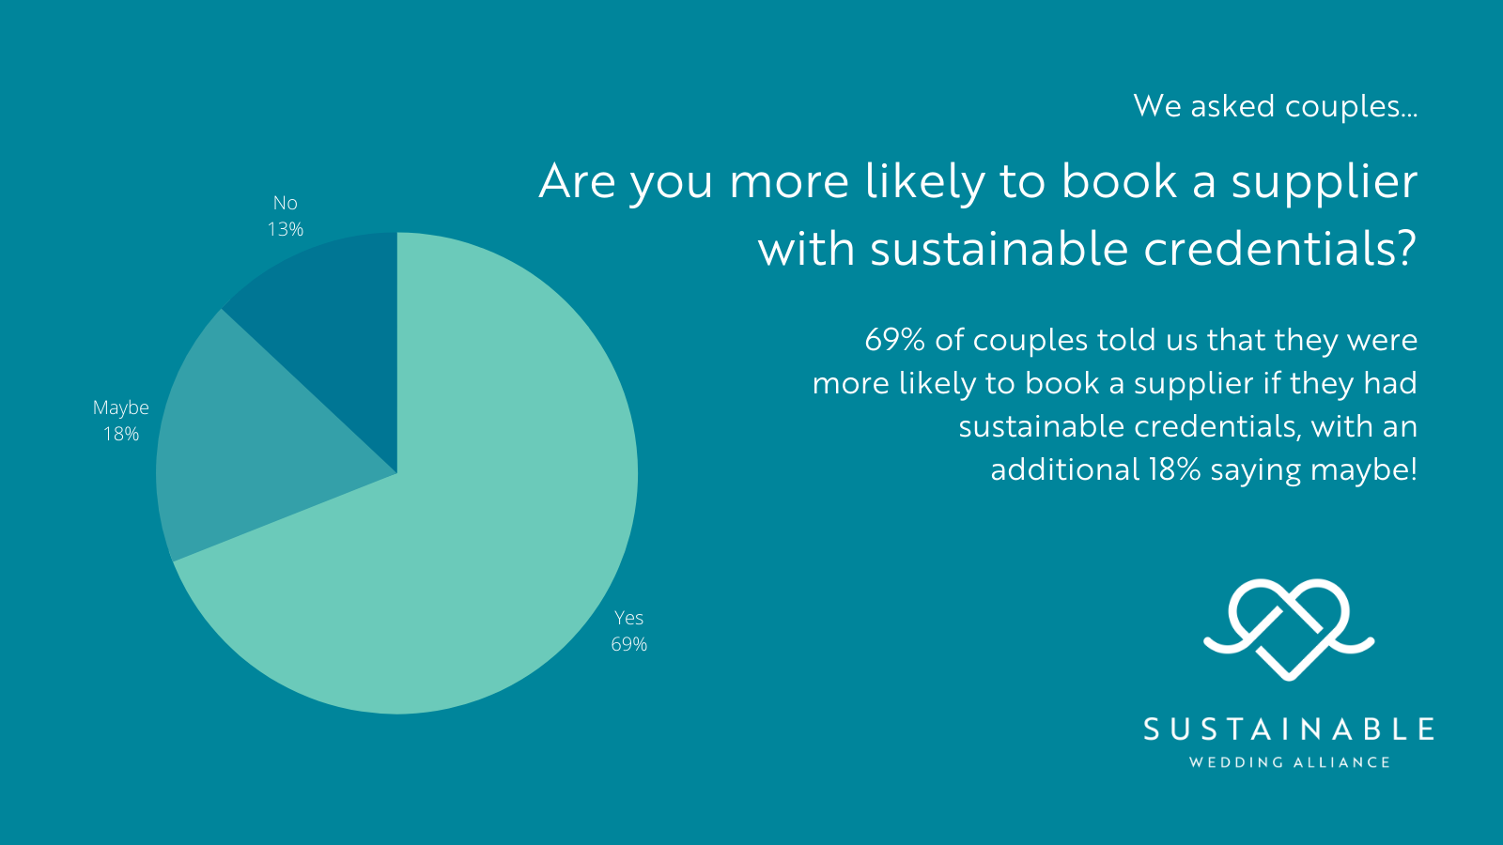Click the "sustainable credentials, with an" line

pos(1187,426)
